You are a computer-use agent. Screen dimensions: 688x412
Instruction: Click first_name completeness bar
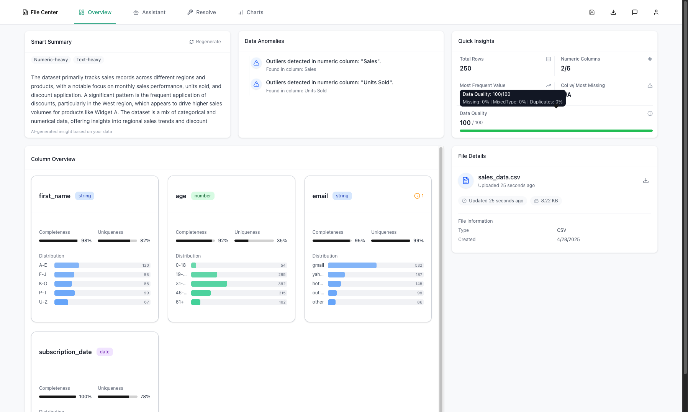(x=58, y=241)
